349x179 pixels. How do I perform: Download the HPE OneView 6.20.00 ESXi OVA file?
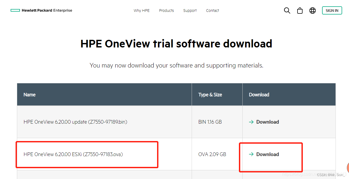pyautogui.click(x=267, y=154)
